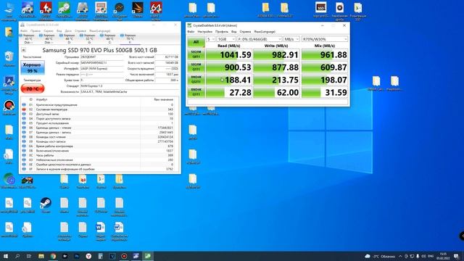The image size is (464, 261).
Task: Open the target drive dropdown showing F: 0%
Action: click(x=260, y=39)
